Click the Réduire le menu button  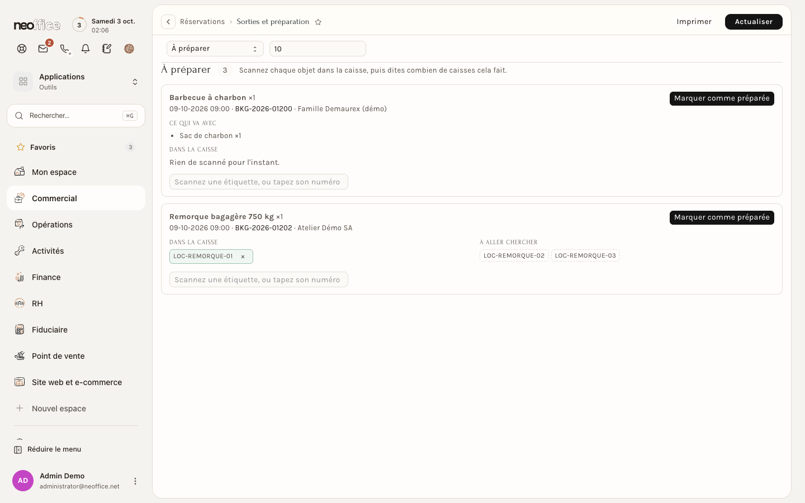[48, 449]
